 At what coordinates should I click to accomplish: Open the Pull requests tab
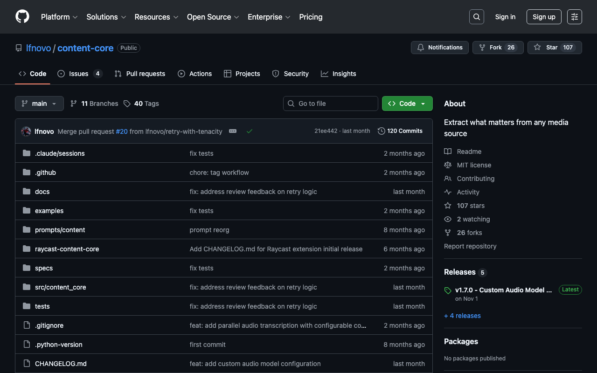(x=140, y=74)
